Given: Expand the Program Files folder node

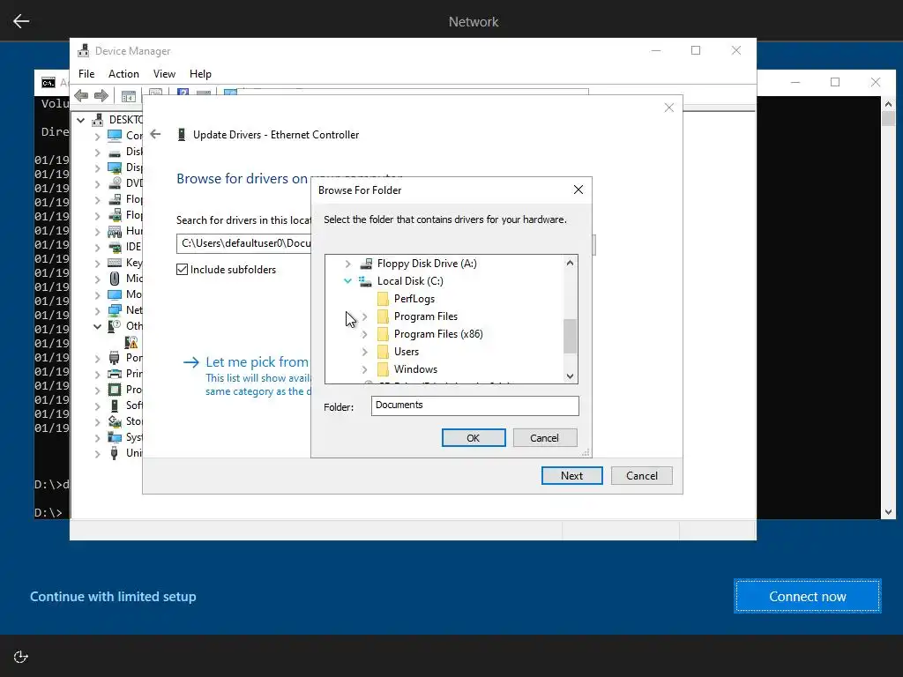Looking at the screenshot, I should [364, 316].
